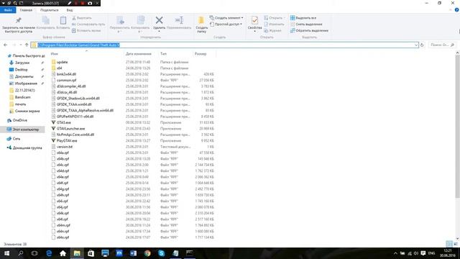Sort by Date modified column header

139,54
